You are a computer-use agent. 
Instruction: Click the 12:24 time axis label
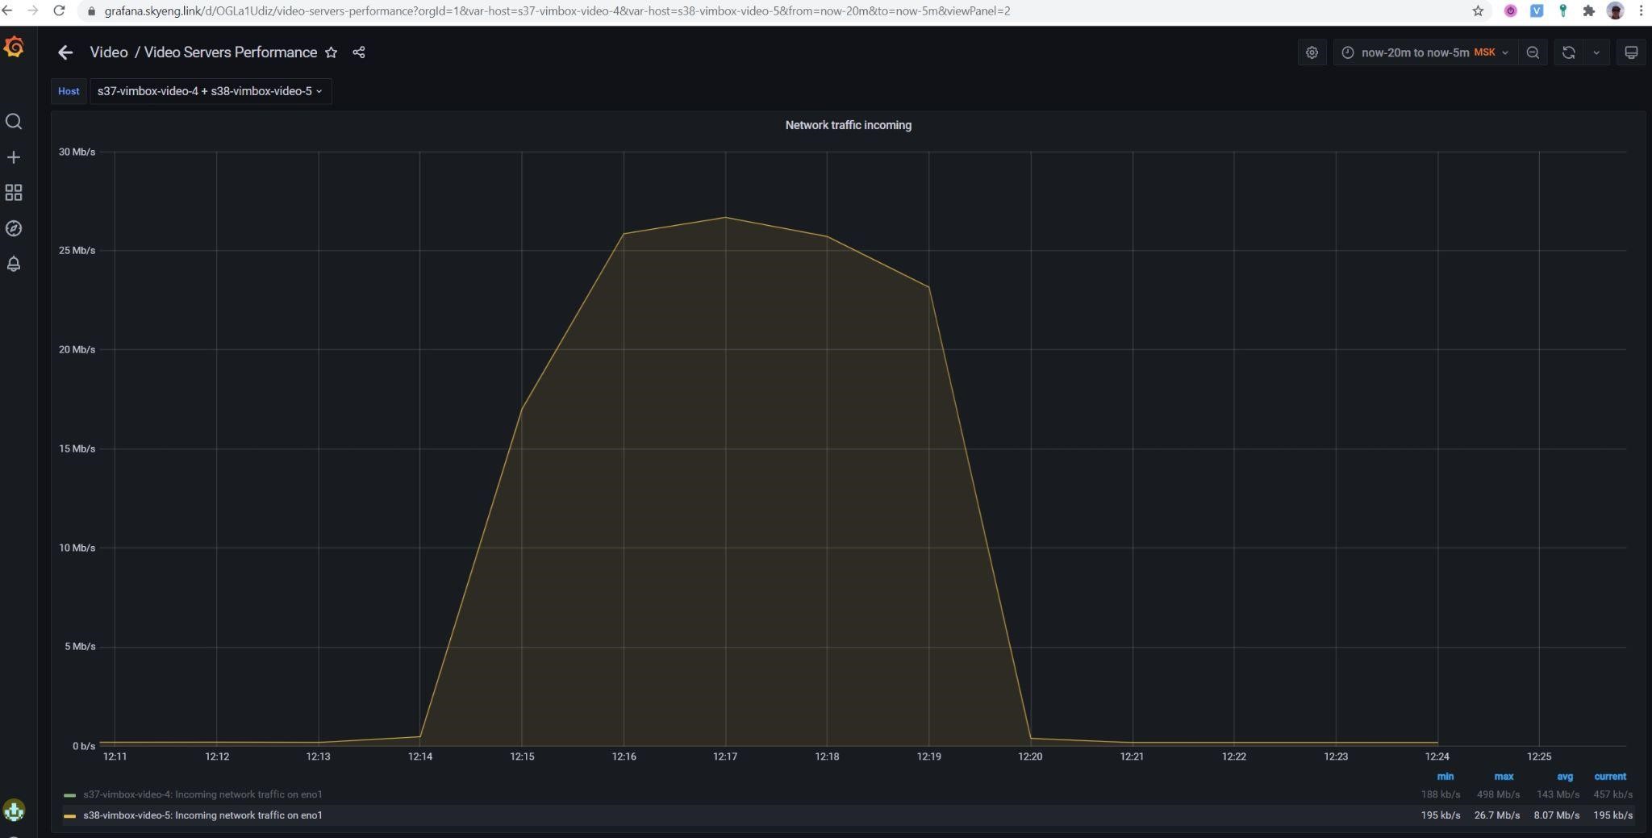pyautogui.click(x=1437, y=757)
